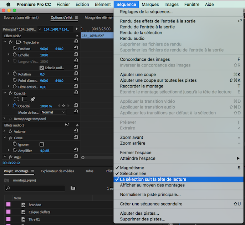
Task: Uncheck the Echelle uniforme checkbox
Action: [x=42, y=68]
